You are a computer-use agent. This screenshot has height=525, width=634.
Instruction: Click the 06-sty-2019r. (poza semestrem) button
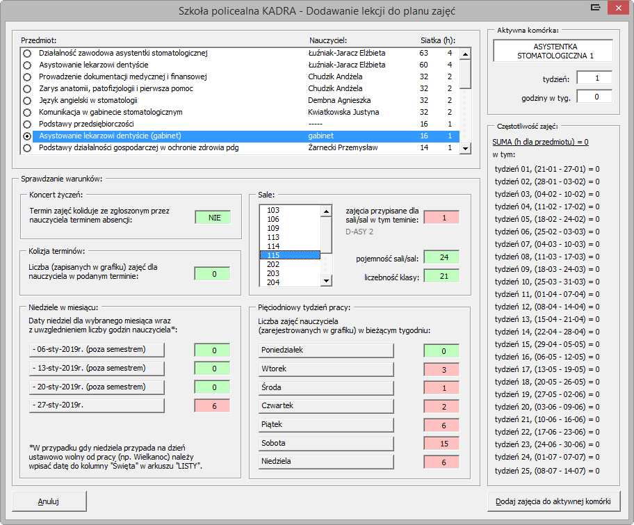pos(96,349)
